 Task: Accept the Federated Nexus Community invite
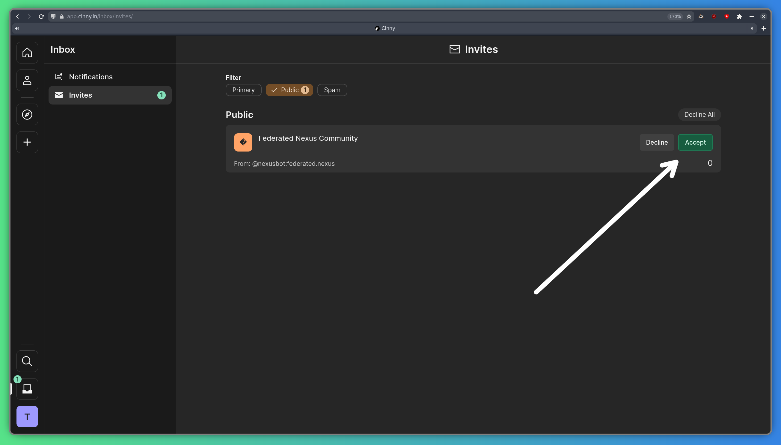tap(695, 143)
